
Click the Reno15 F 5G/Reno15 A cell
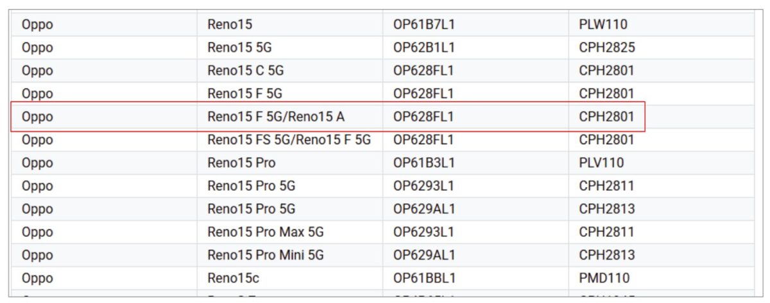276,117
